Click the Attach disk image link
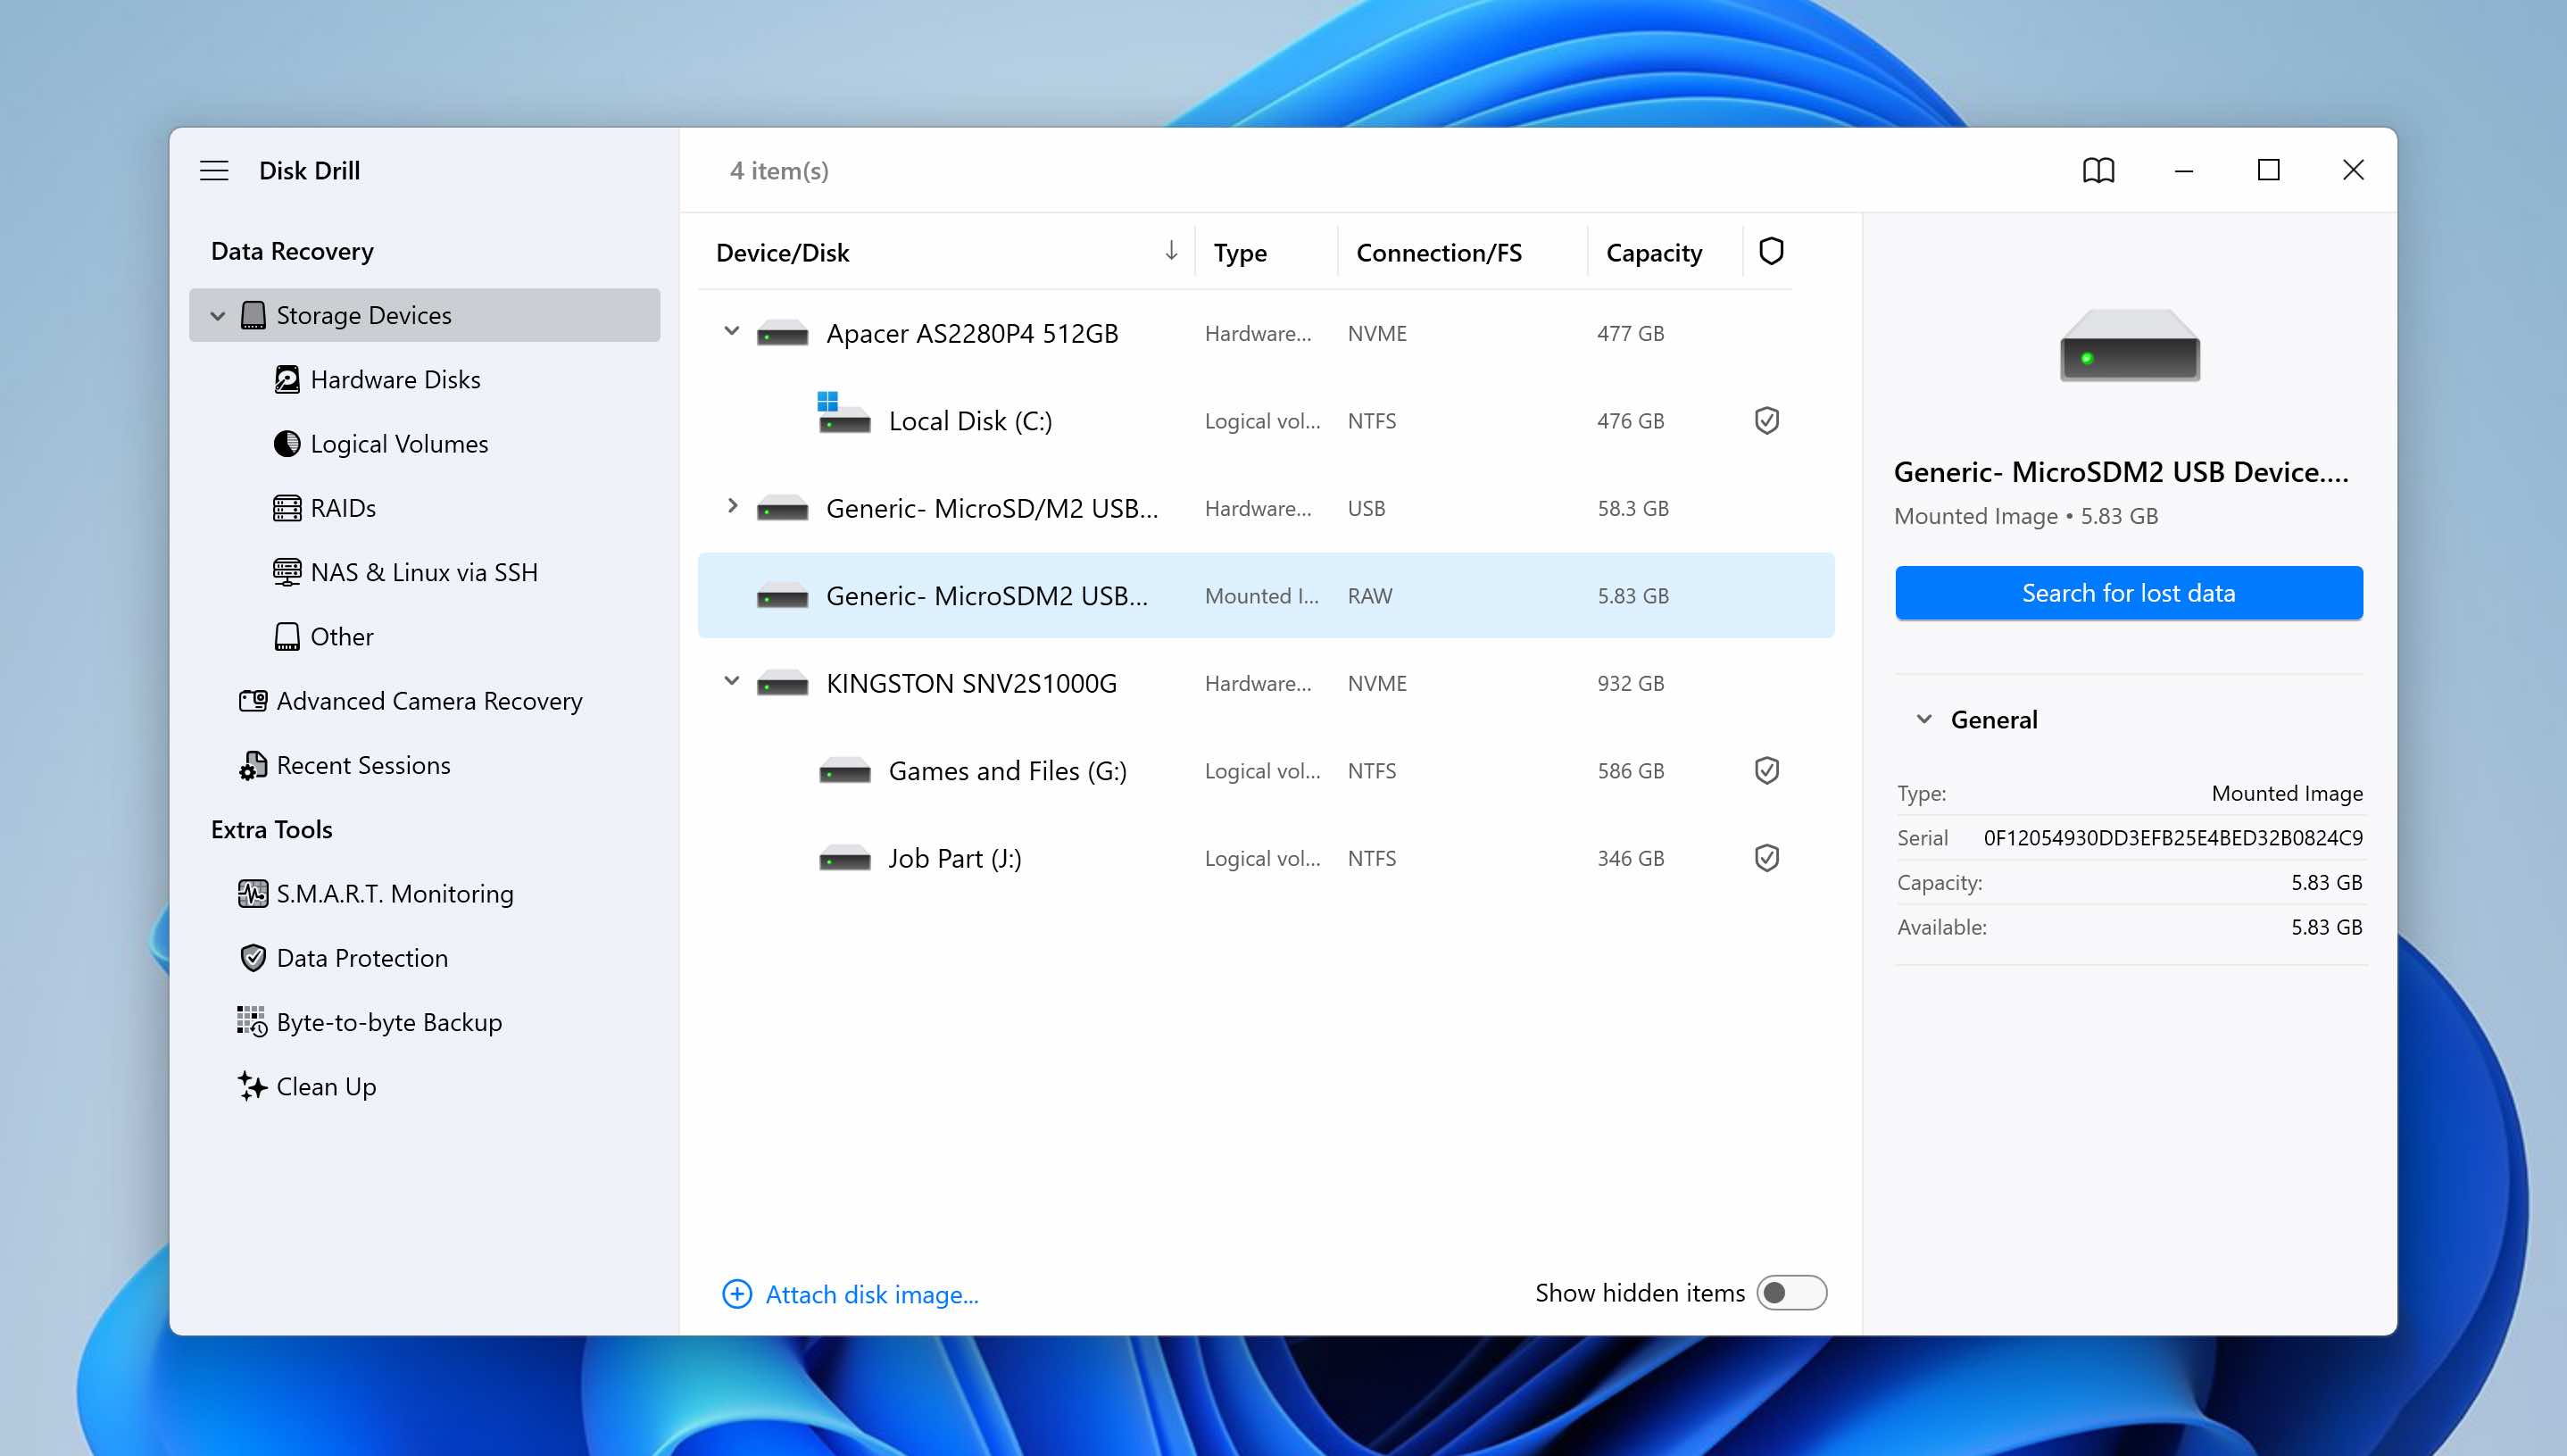Viewport: 2567px width, 1456px height. coord(870,1293)
